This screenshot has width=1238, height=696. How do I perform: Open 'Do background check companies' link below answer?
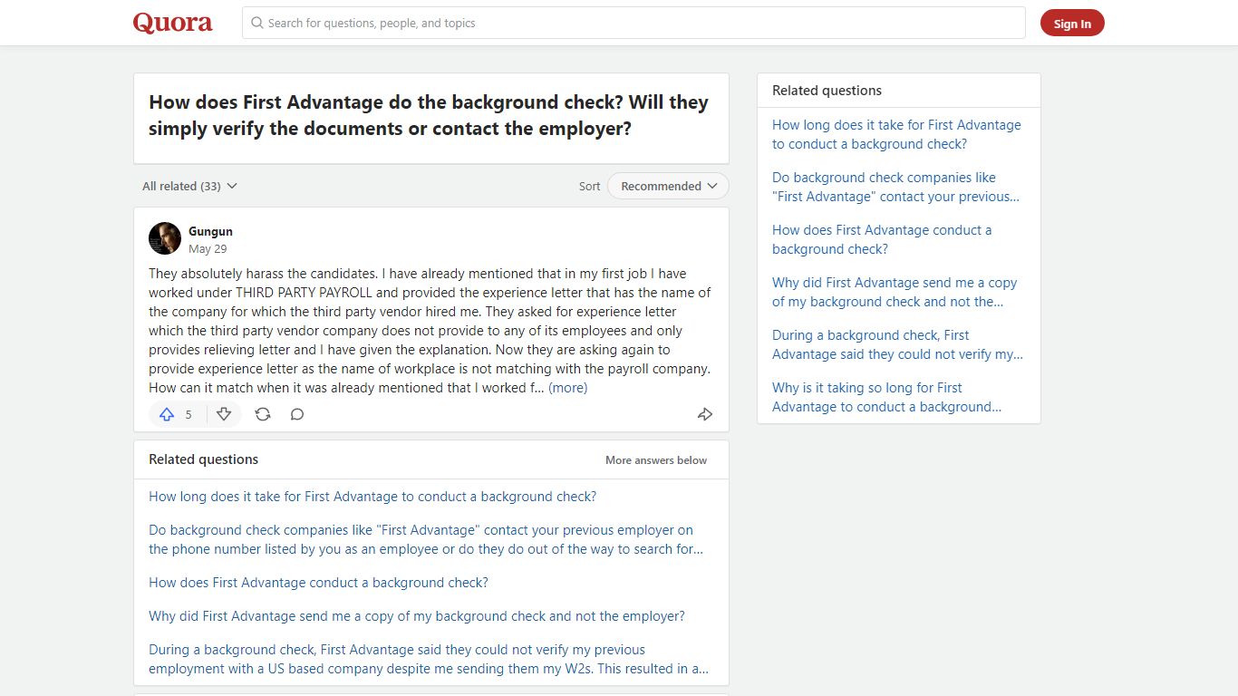(x=426, y=539)
